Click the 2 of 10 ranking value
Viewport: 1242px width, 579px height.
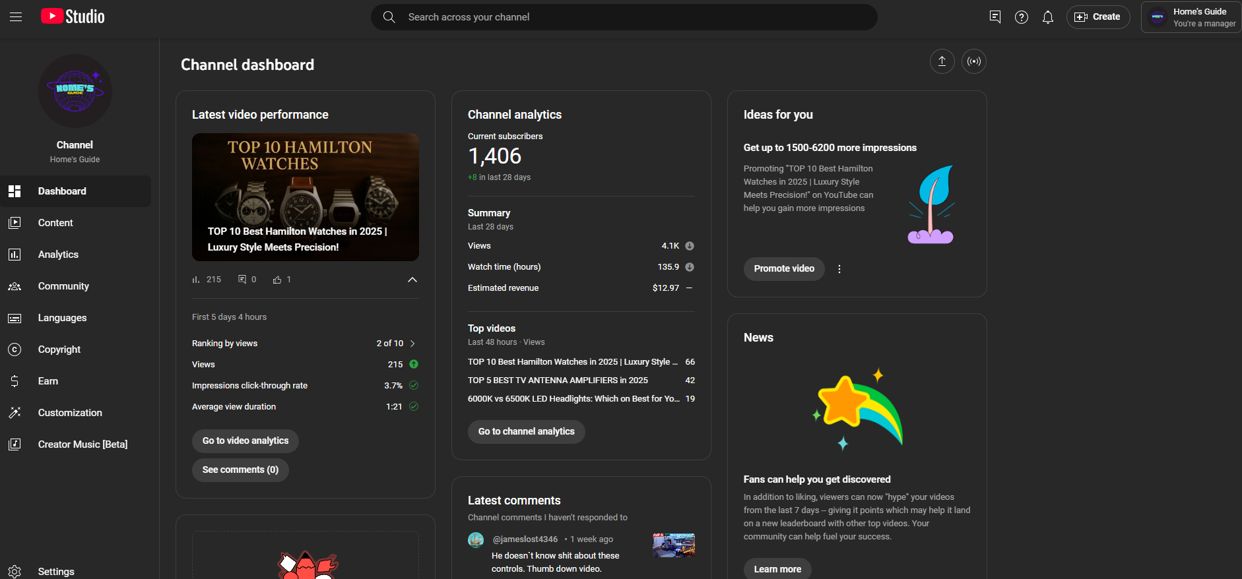pos(390,344)
